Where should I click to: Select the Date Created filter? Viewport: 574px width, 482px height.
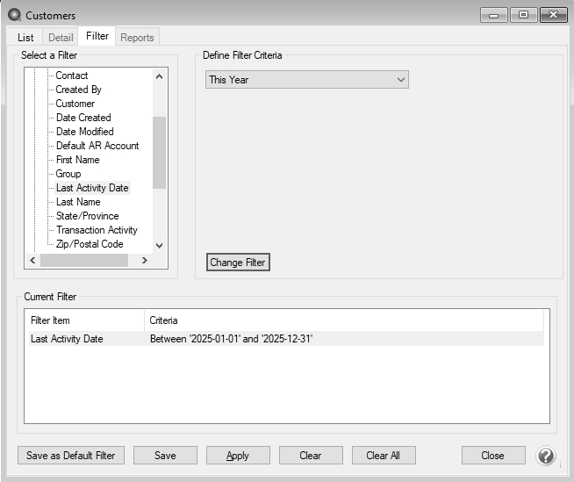pyautogui.click(x=83, y=118)
